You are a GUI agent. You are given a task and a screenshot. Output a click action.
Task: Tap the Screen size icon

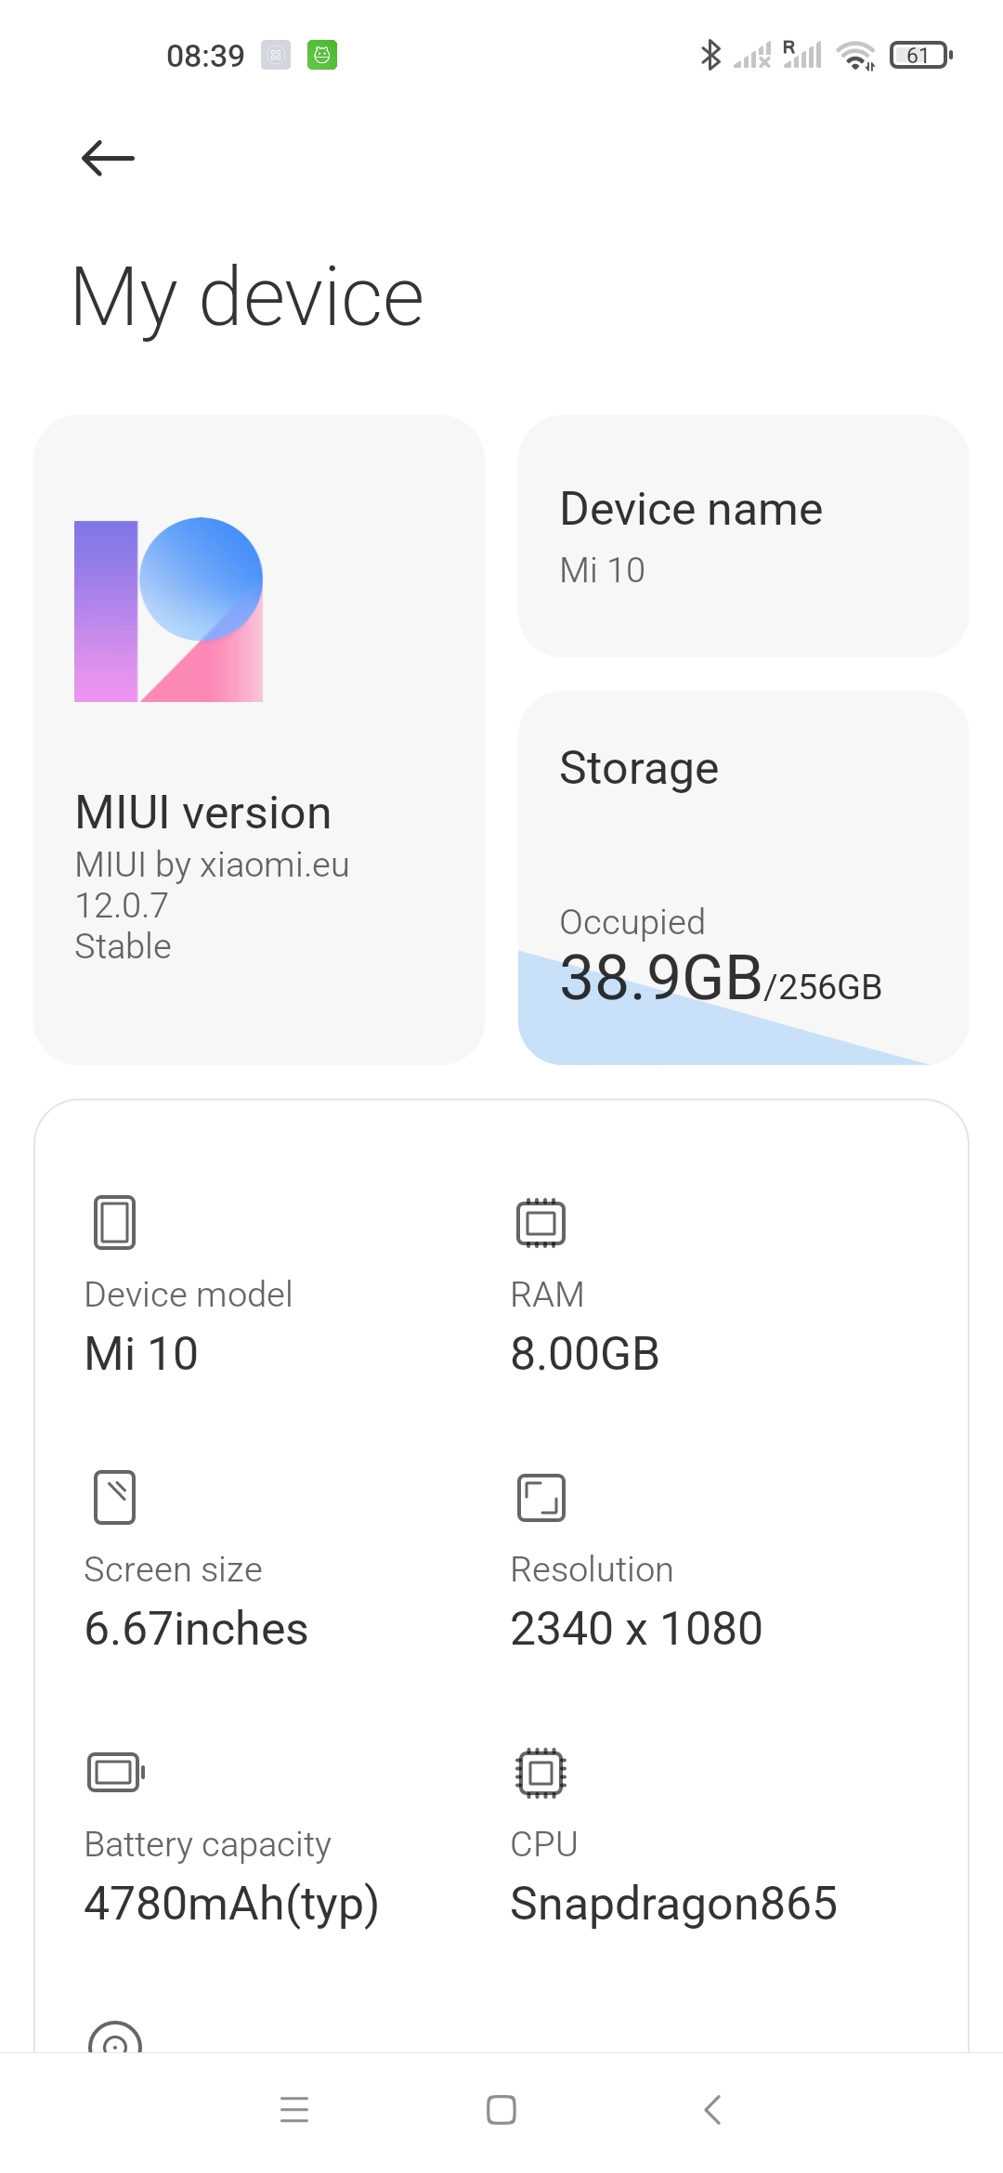pos(114,1497)
